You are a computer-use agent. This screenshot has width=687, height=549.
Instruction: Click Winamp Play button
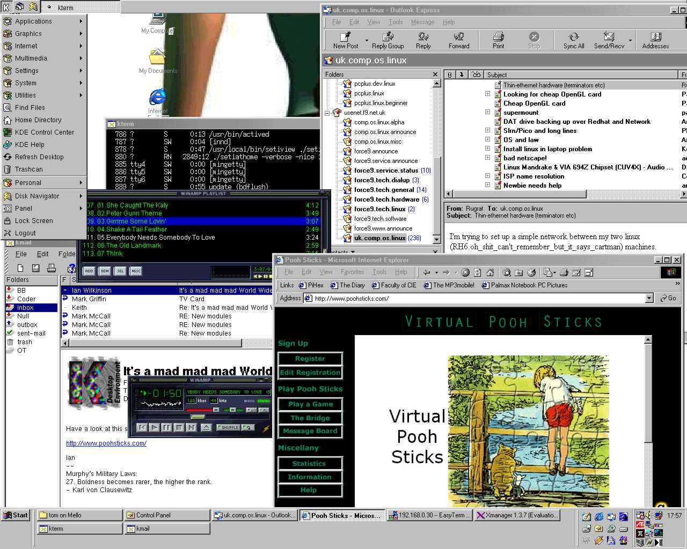tap(154, 427)
